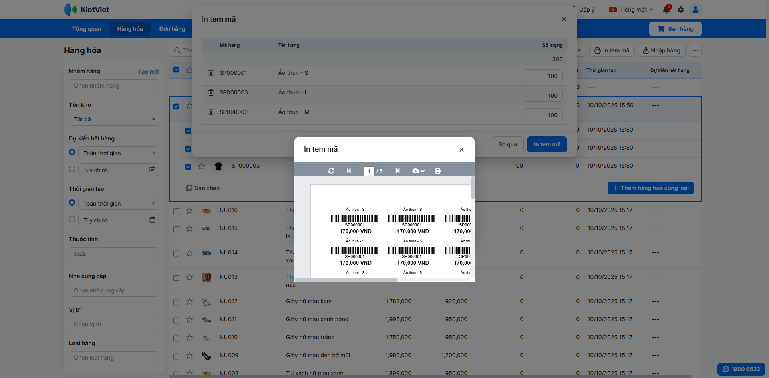Open the user account avatar icon
The image size is (769, 378).
pos(695,10)
